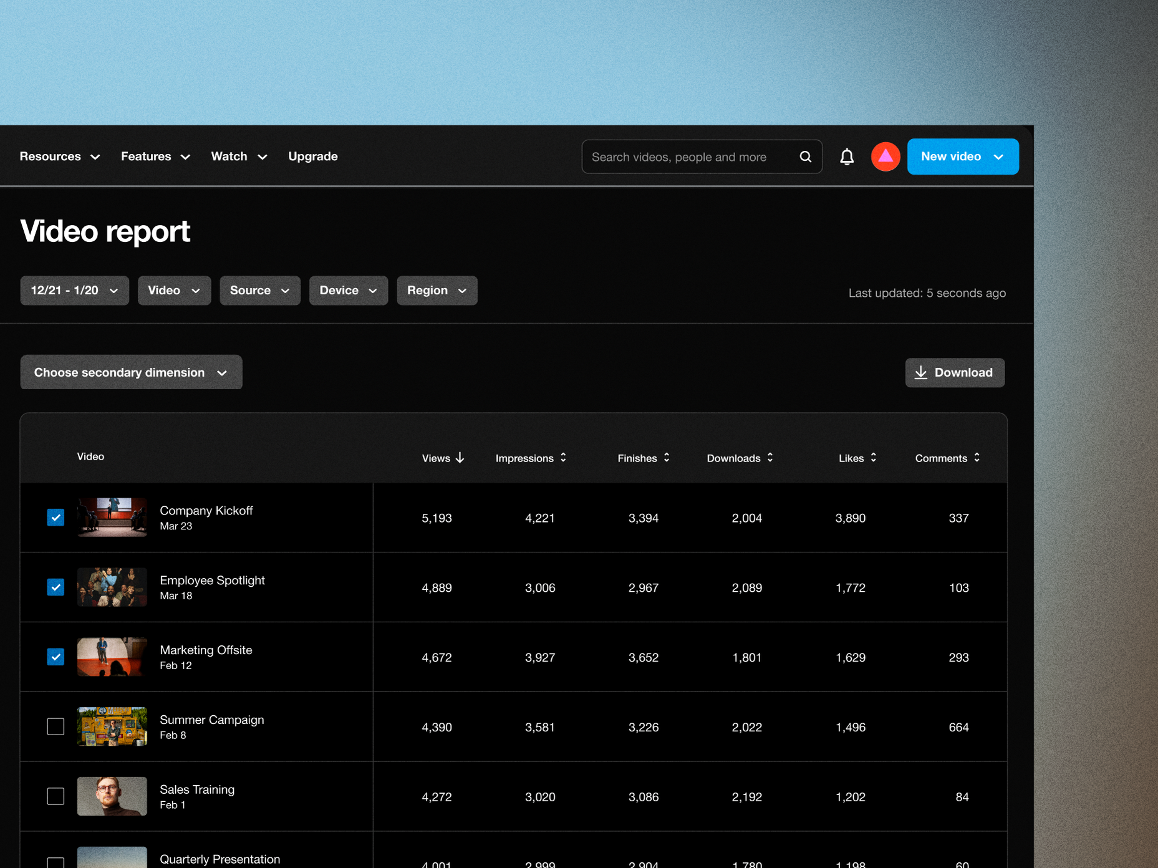
Task: Uncheck the Company Kickoff checkbox
Action: (55, 518)
